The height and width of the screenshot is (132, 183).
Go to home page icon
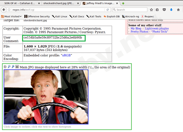(x=178, y=10)
